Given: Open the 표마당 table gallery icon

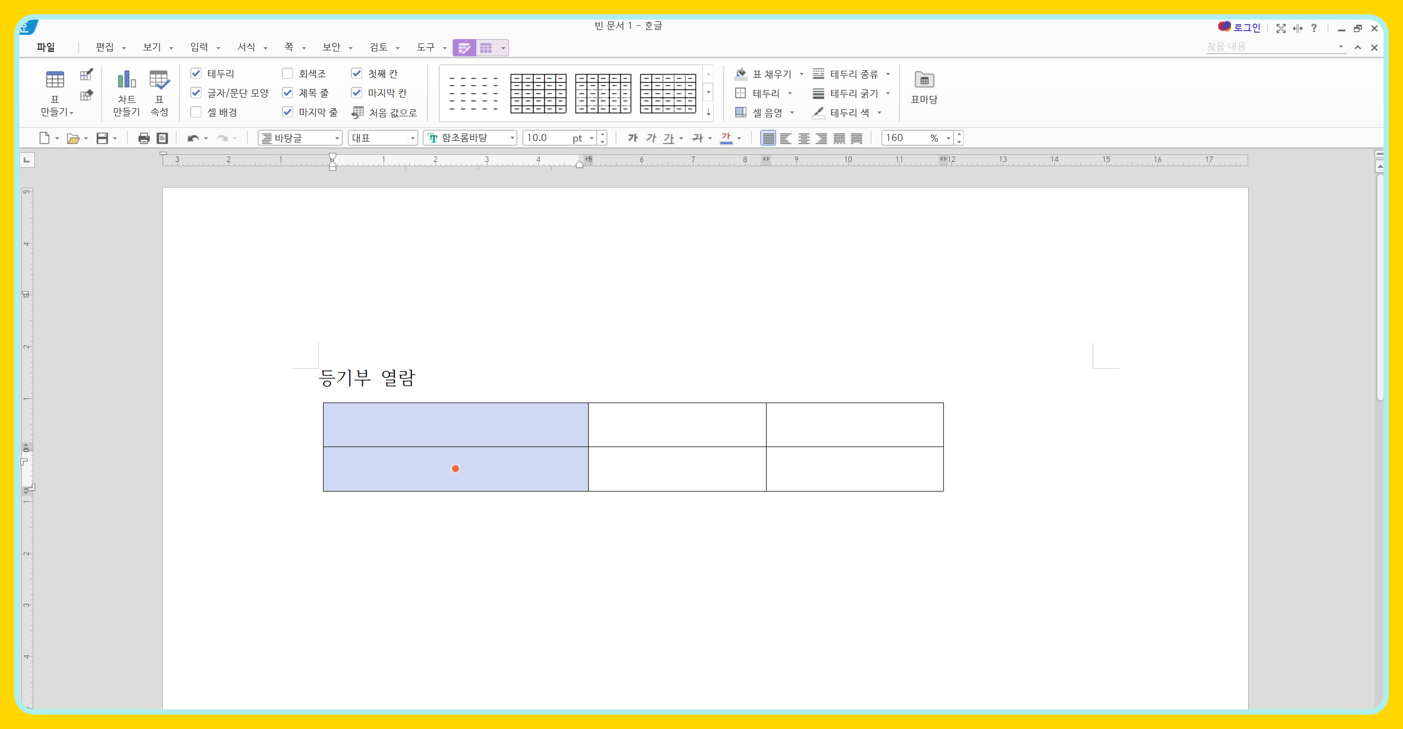Looking at the screenshot, I should 924,80.
